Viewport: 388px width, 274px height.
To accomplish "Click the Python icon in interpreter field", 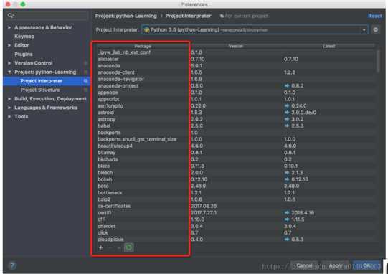I will (146, 30).
